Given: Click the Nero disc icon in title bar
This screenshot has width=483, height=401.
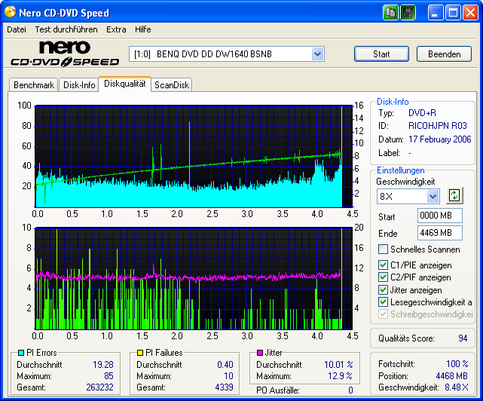Looking at the screenshot, I should 10,12.
